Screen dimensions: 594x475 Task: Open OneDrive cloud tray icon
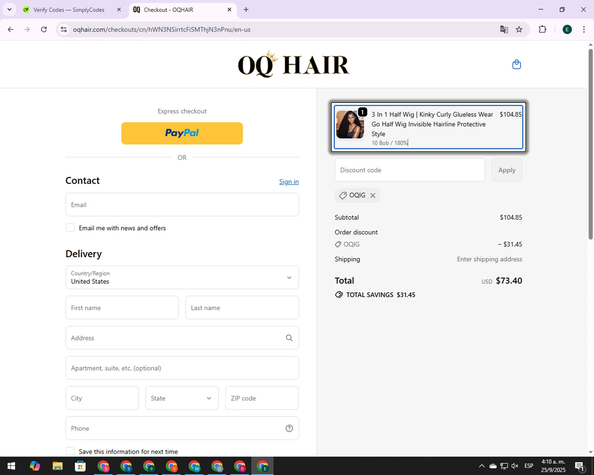pyautogui.click(x=493, y=466)
